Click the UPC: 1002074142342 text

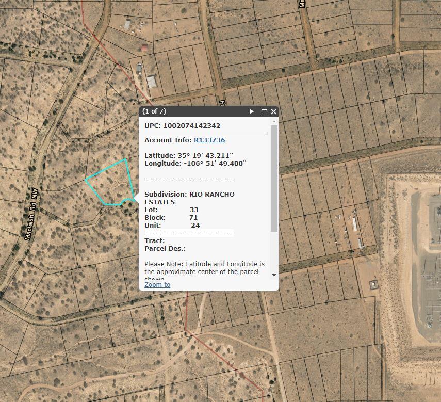182,126
